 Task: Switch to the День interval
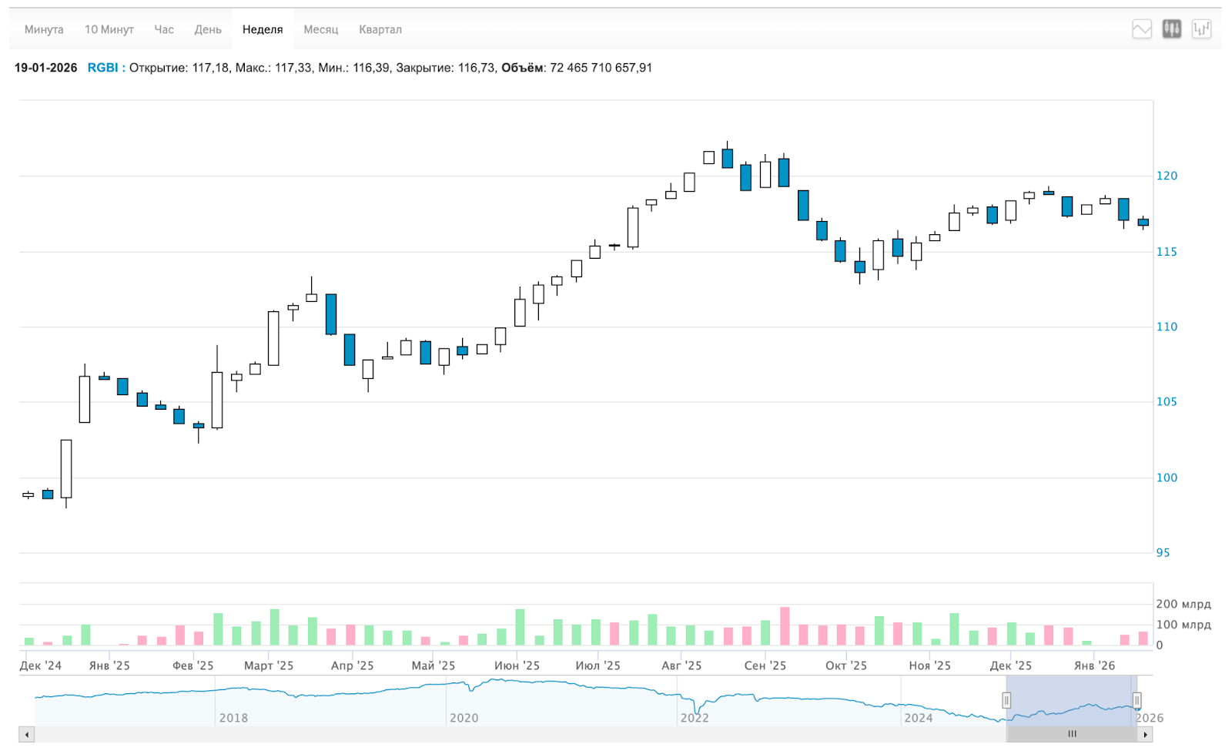[208, 29]
